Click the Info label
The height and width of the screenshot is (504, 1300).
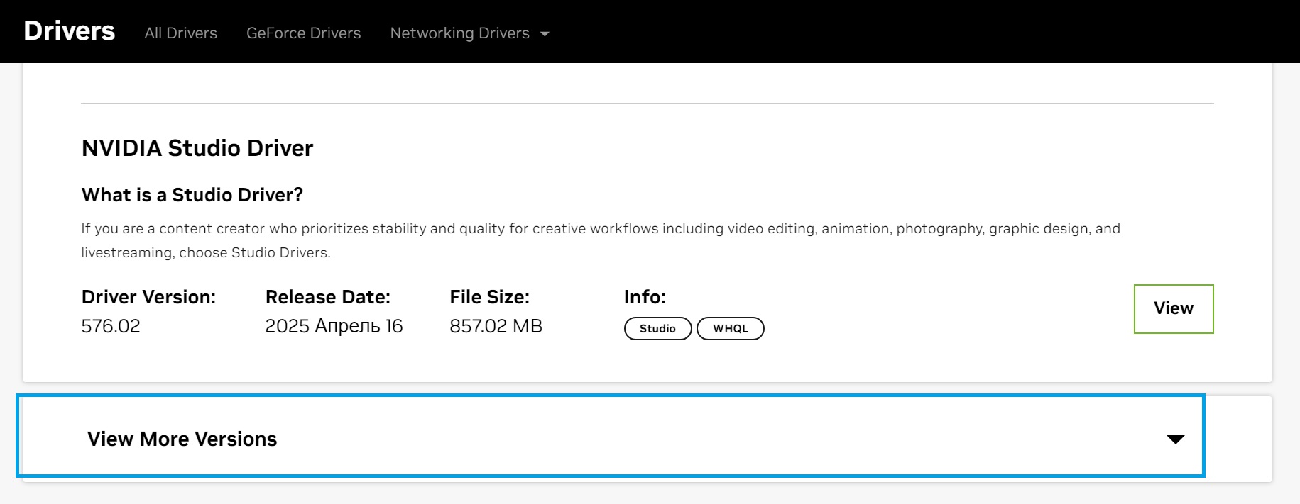click(645, 297)
